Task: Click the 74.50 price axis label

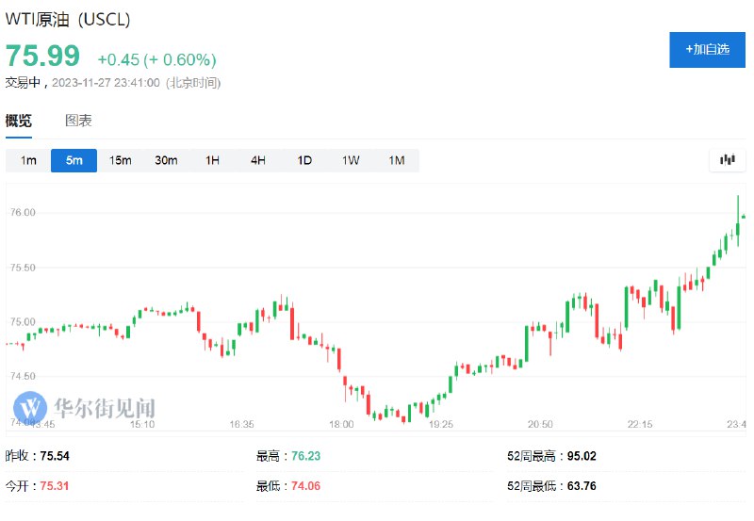Action: tap(23, 376)
